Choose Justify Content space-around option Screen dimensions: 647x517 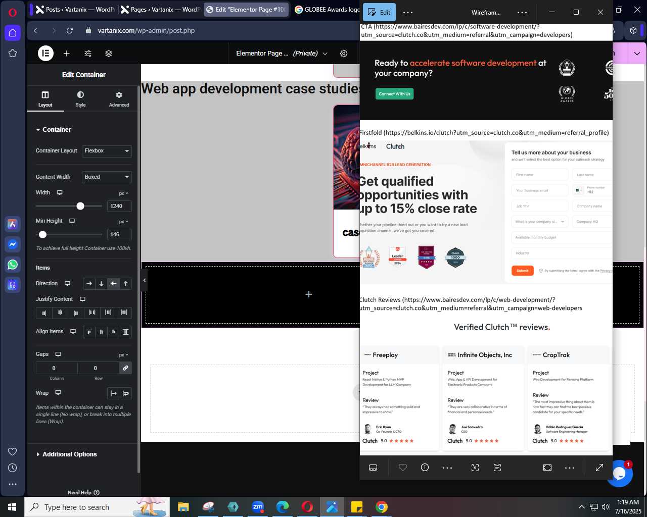(108, 313)
